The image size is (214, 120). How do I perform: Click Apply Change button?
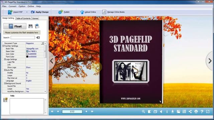coord(40,12)
